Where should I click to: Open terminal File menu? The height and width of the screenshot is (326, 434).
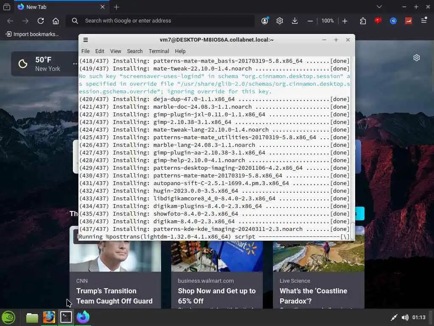point(85,51)
